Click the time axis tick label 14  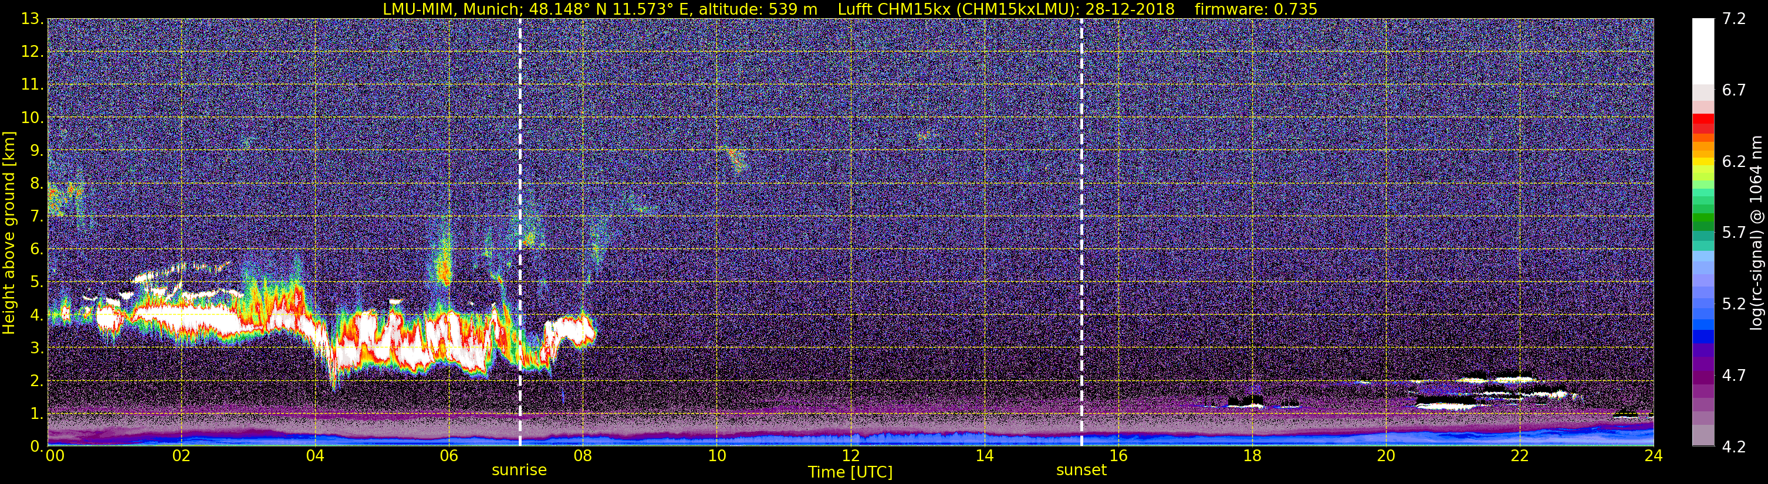[x=984, y=456]
